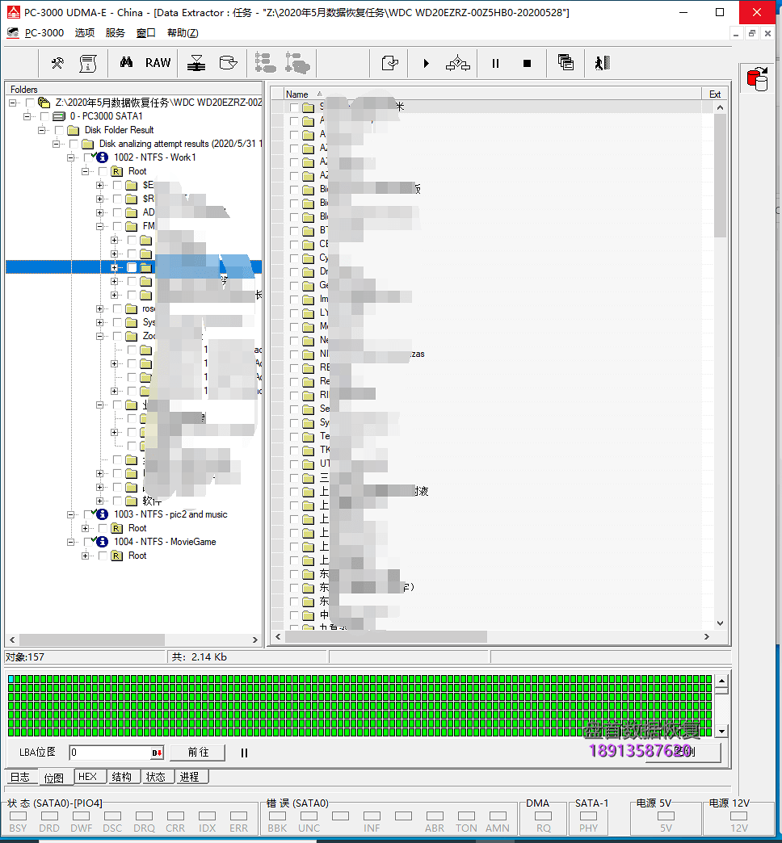
Task: Tick checkbox for 1003 NTFS pic2 and music
Action: pos(88,514)
